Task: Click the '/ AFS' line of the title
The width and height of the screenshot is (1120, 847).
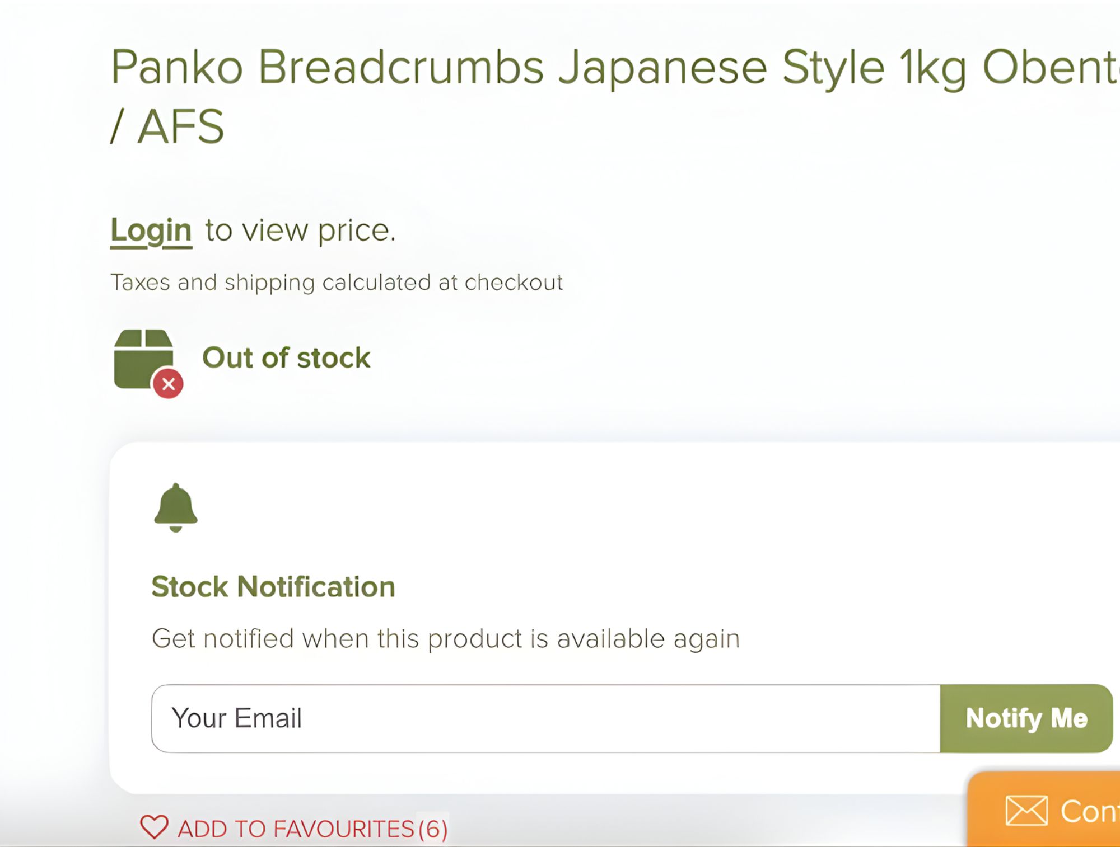Action: [167, 127]
